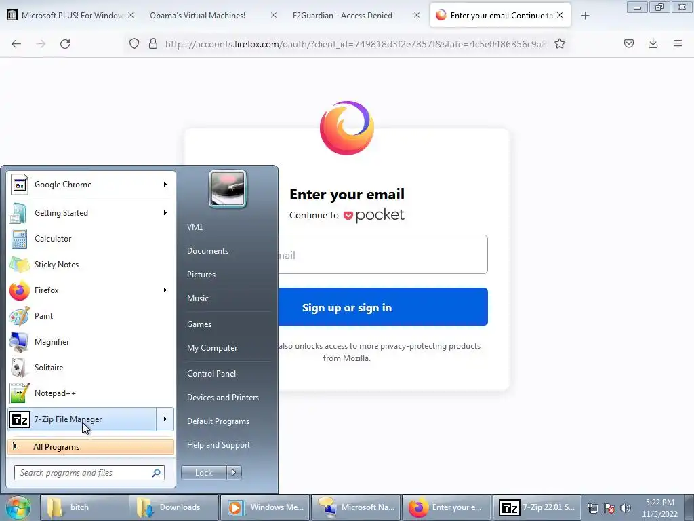
Task: Open Sticky Notes from the Start menu
Action: click(x=90, y=265)
